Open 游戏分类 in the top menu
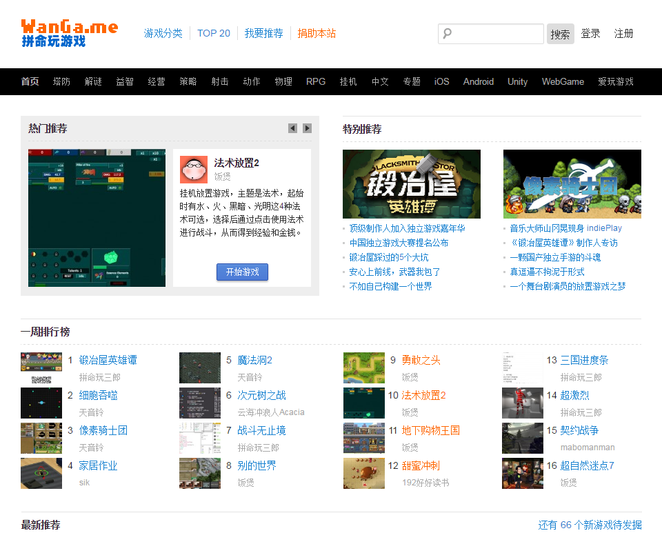This screenshot has width=662, height=533. (x=163, y=33)
